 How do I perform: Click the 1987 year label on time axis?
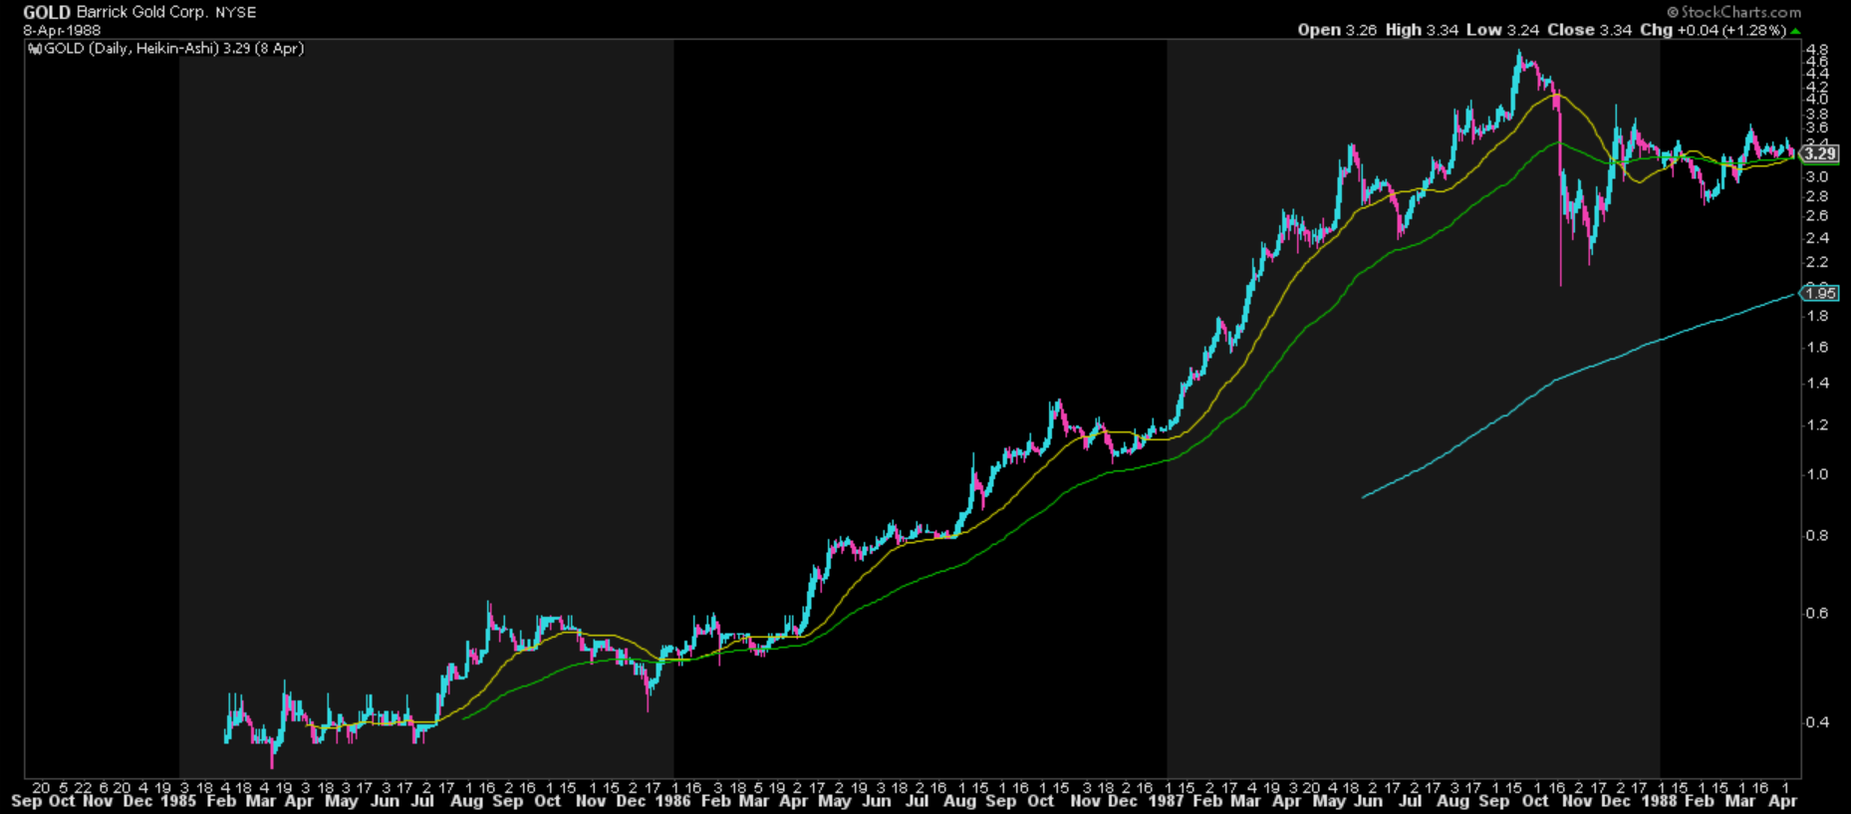1166,801
